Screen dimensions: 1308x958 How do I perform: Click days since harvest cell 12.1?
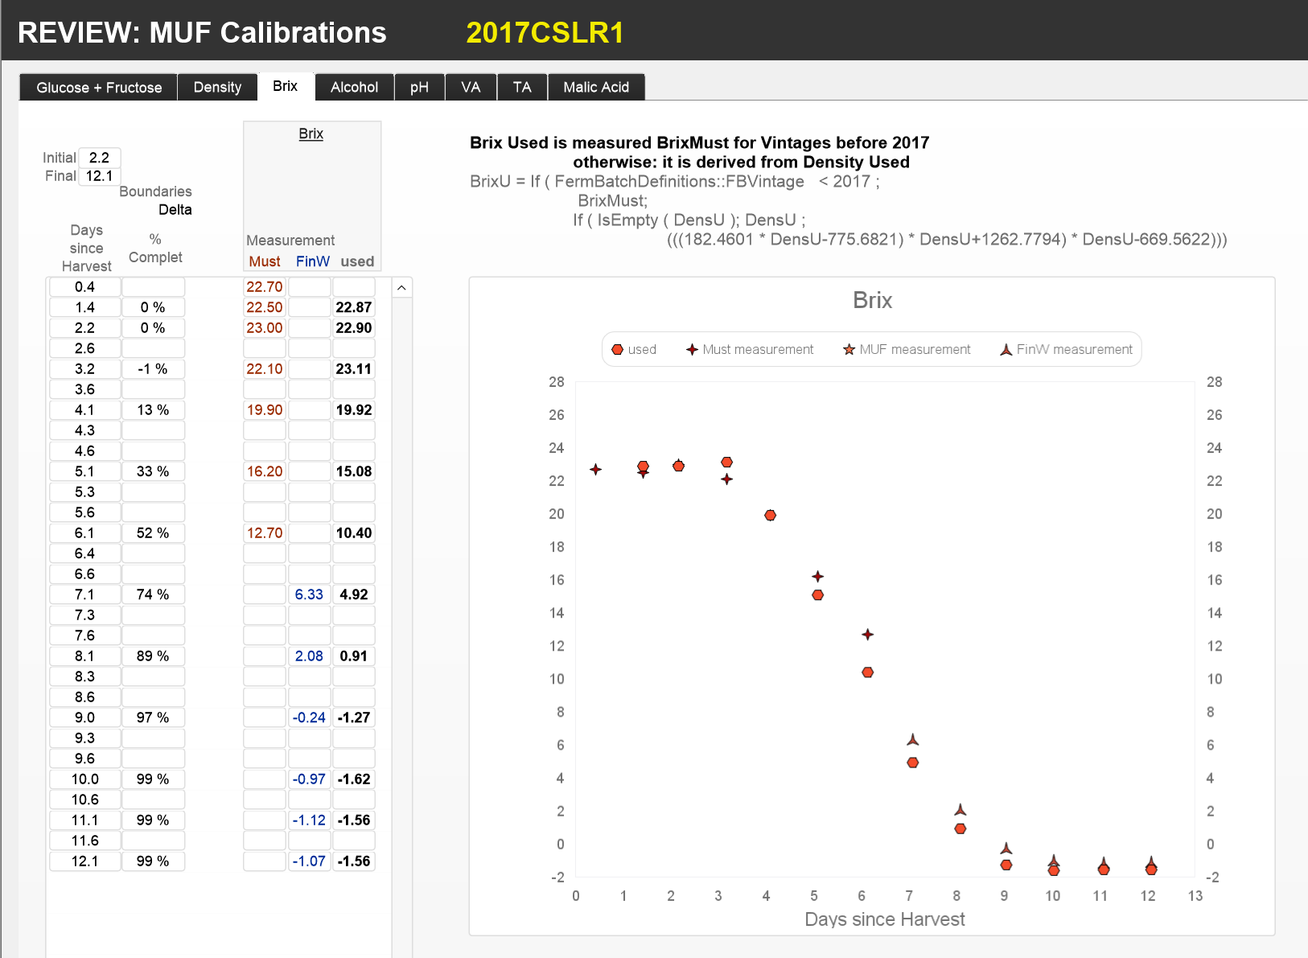(x=84, y=861)
